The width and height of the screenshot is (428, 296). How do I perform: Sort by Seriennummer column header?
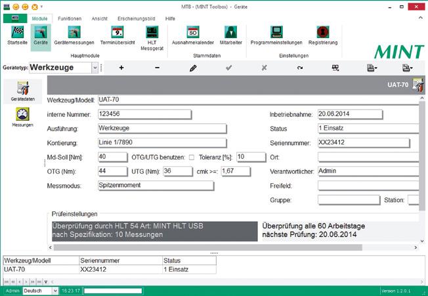[x=121, y=261]
